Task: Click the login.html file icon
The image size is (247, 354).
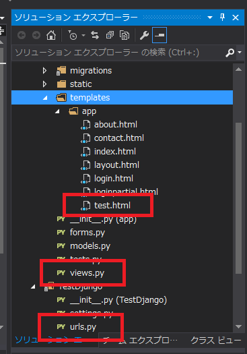Action: click(85, 179)
